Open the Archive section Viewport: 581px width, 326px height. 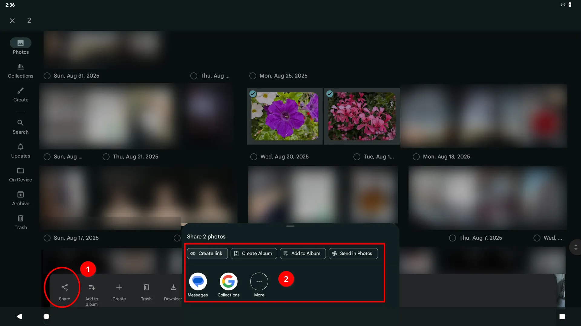[20, 198]
